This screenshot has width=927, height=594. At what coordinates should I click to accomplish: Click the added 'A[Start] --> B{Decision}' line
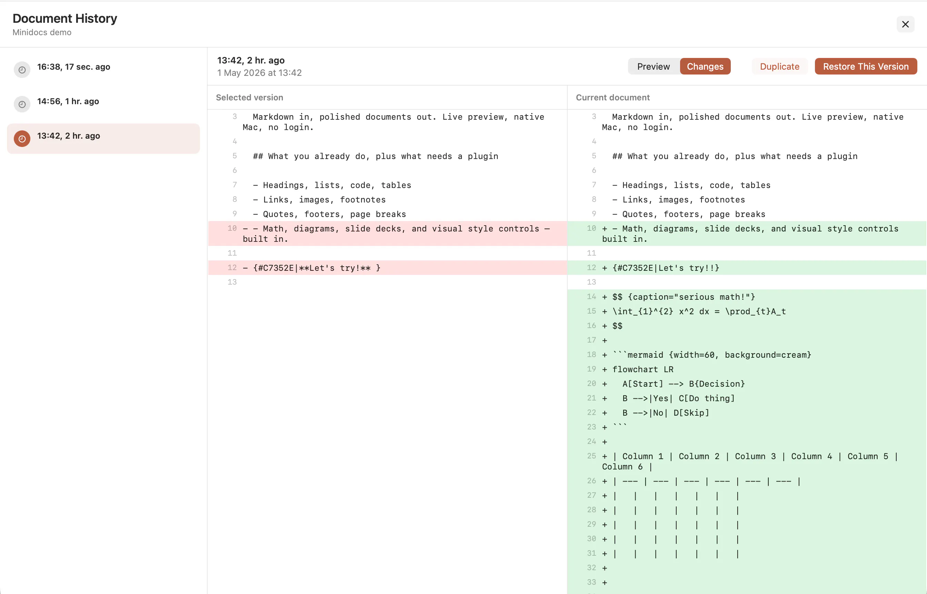pyautogui.click(x=747, y=384)
